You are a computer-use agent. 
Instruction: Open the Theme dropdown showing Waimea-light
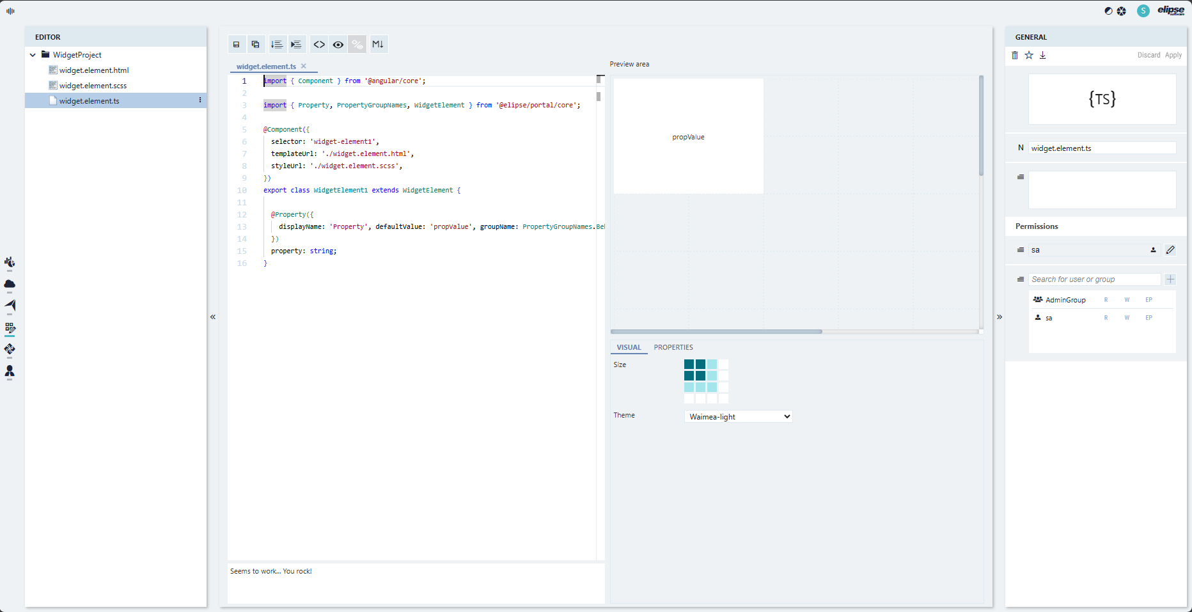739,417
